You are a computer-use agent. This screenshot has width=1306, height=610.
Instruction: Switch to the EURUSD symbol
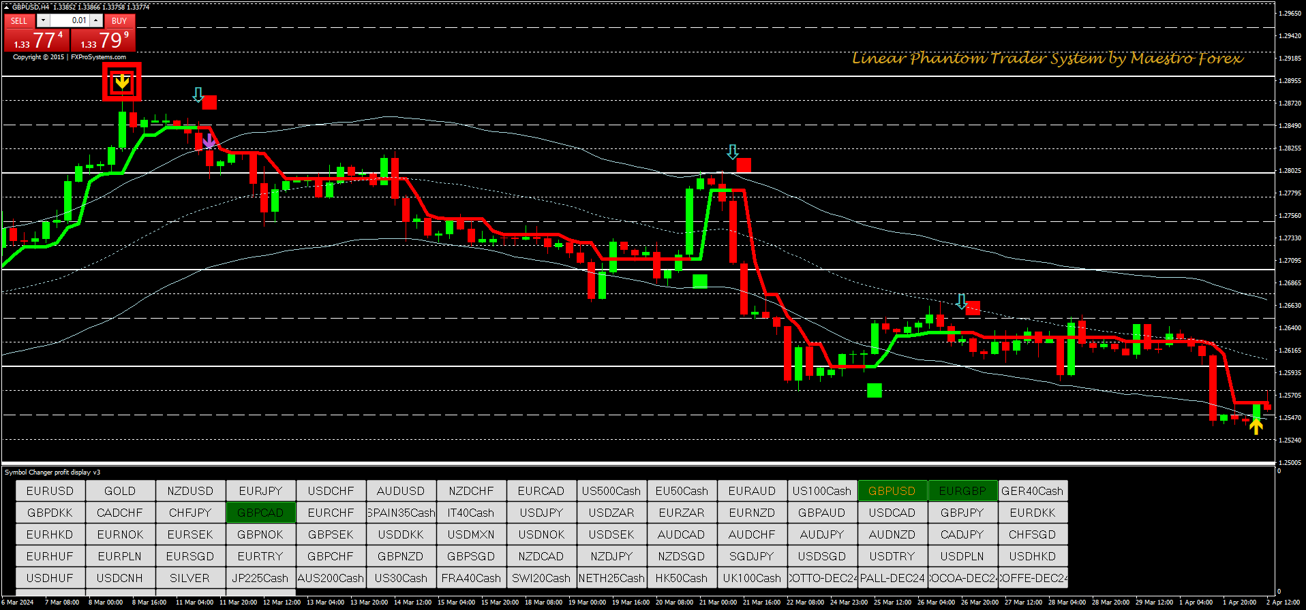click(50, 491)
